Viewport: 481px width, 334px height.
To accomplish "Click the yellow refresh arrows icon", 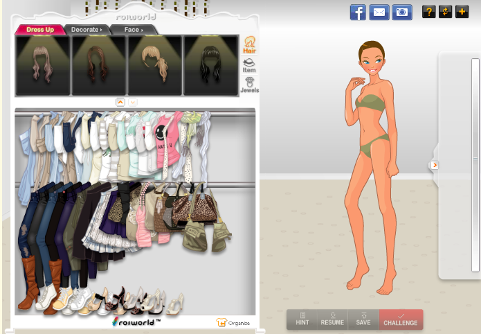I will [x=445, y=12].
